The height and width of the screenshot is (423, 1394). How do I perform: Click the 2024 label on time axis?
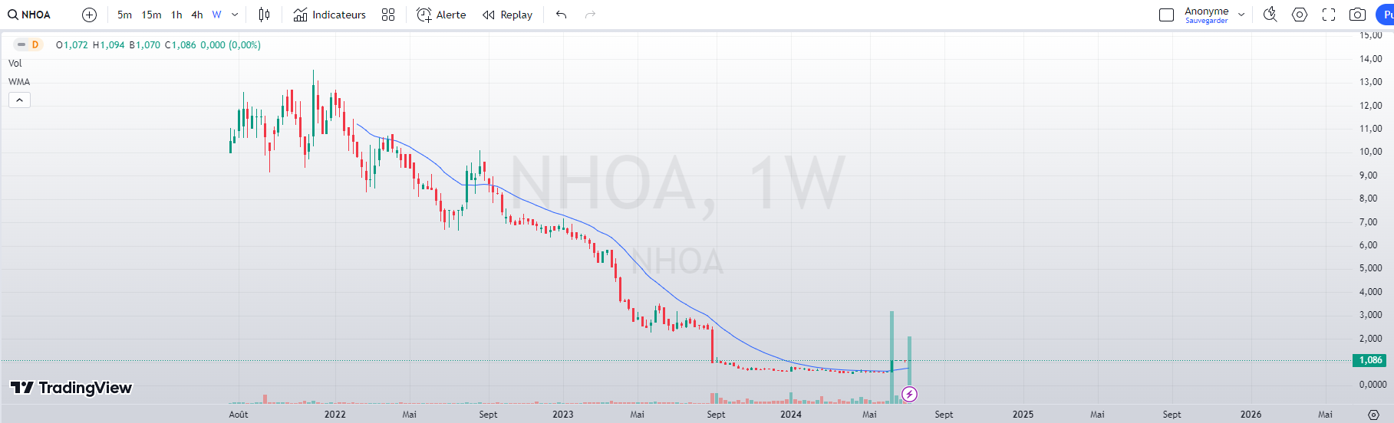(x=791, y=415)
